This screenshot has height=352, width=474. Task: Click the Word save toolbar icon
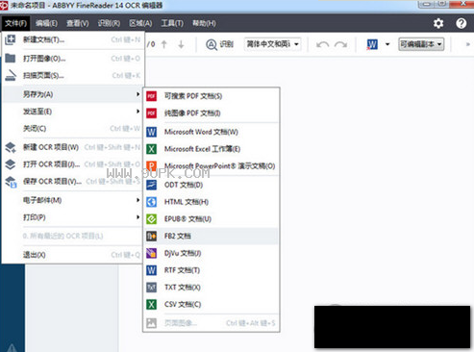click(x=372, y=44)
